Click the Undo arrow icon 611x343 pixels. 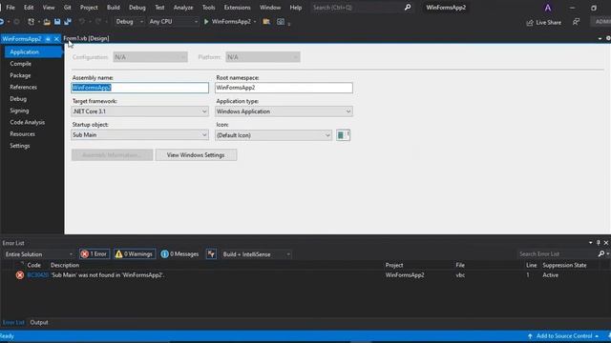tap(82, 22)
